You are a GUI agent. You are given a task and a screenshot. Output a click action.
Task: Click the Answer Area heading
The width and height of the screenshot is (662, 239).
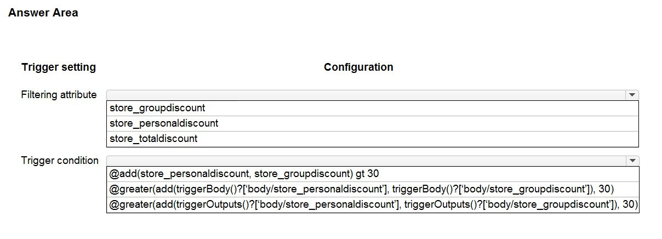click(43, 13)
